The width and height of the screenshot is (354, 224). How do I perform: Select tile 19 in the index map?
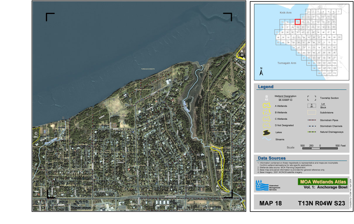(x=303, y=22)
